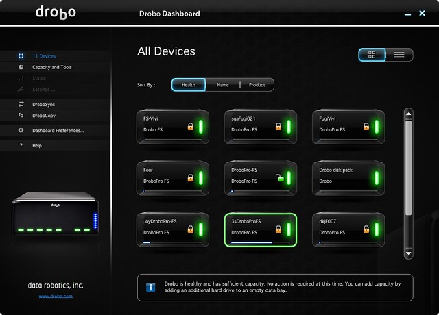Screen dimensions: 439x315
Task: Click the device list scrollbar thumb
Action: coord(409,168)
